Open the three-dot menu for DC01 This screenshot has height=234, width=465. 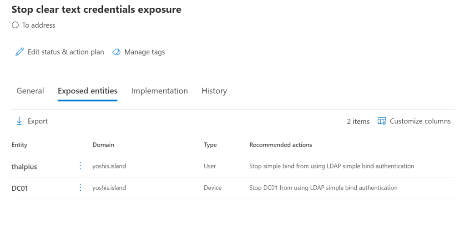(x=80, y=188)
